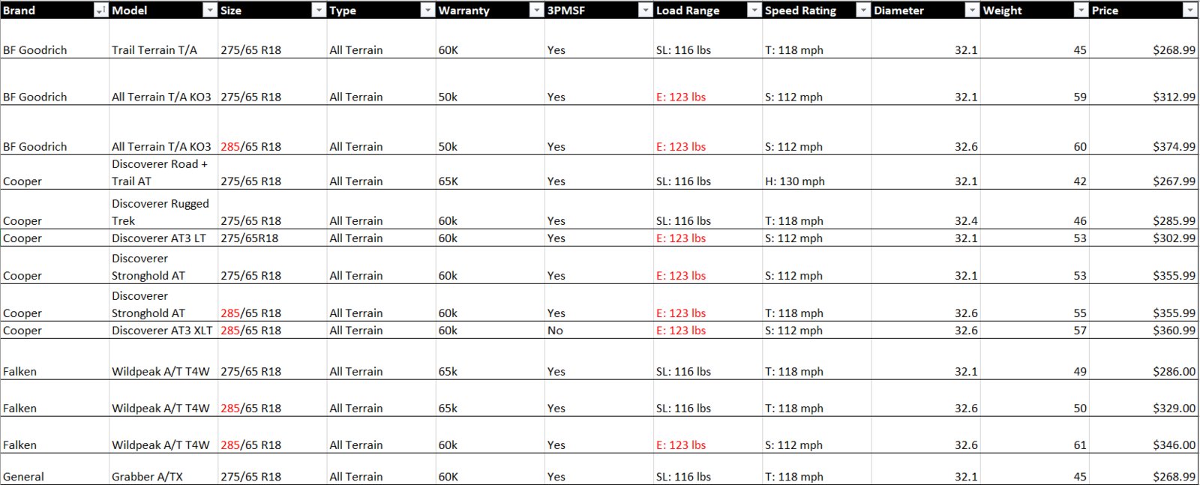The image size is (1200, 485).
Task: Select the "Discoverer AT3 LT" model cell
Action: [x=163, y=238]
